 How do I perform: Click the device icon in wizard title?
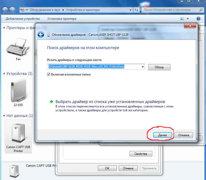49,35
